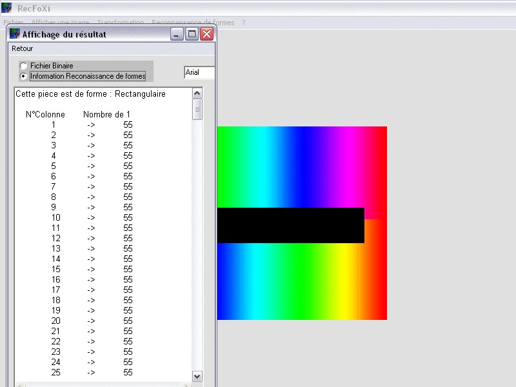Click the black rectangle in the image

291,225
